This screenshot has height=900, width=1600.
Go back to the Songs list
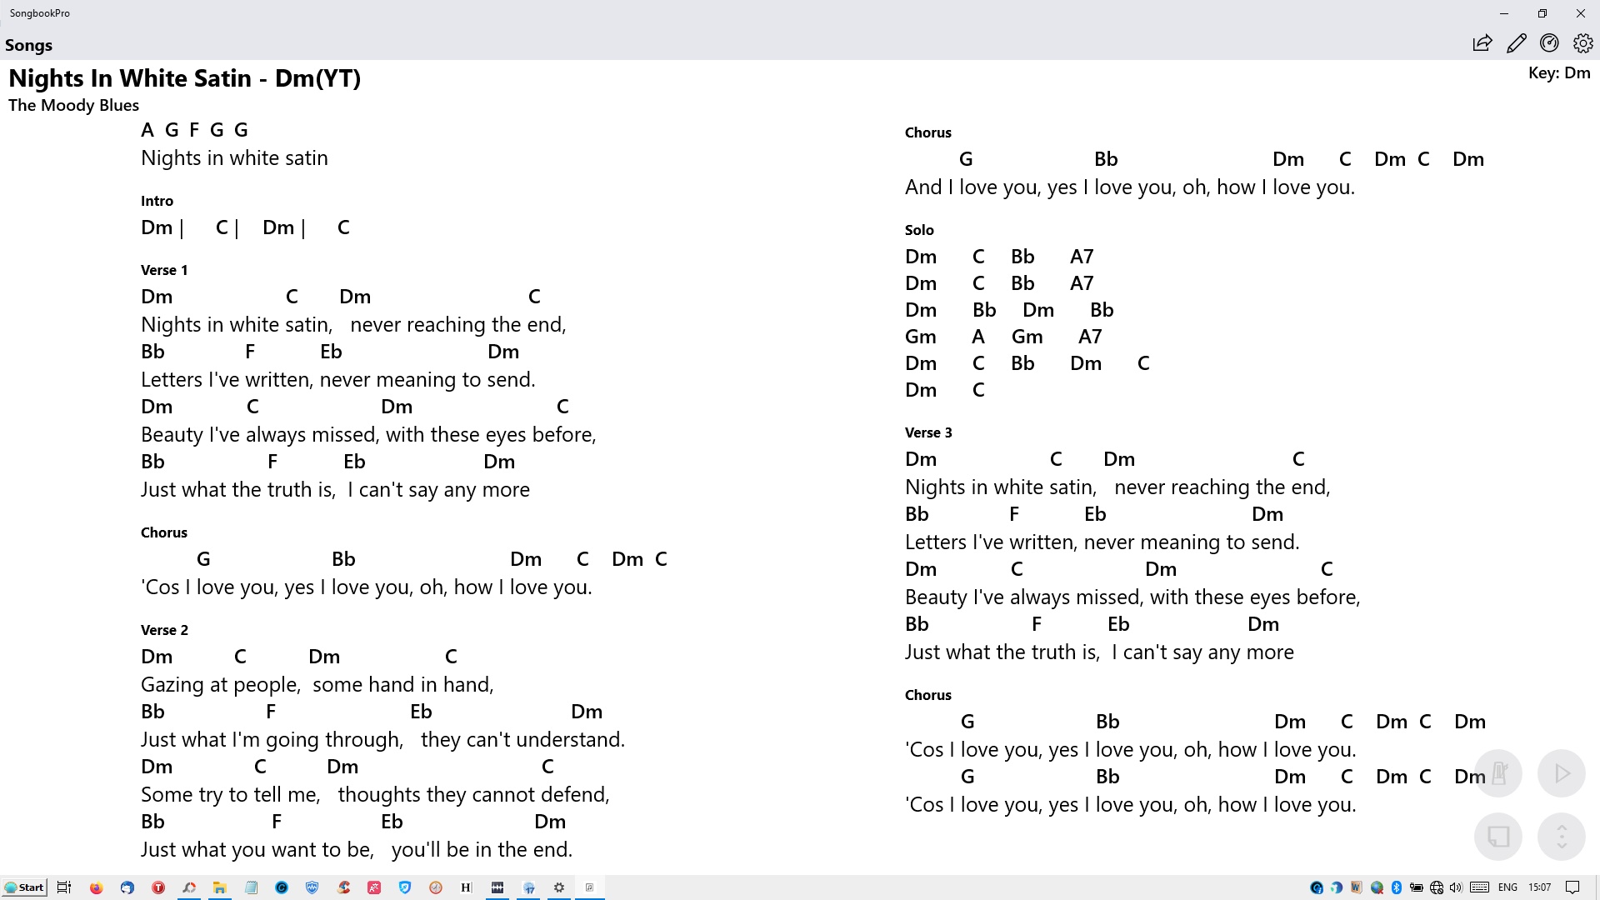click(x=29, y=45)
